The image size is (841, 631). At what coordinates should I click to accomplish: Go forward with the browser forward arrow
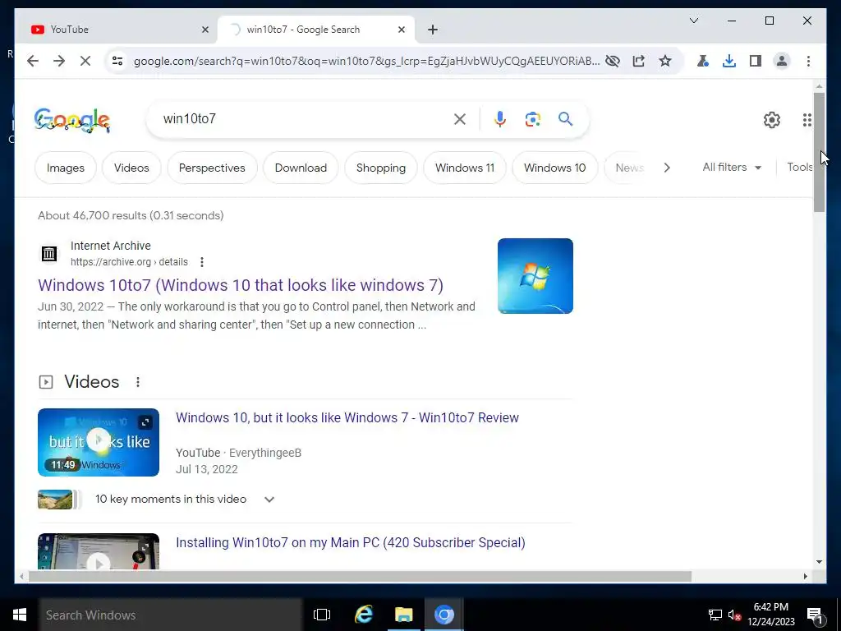[x=59, y=61]
